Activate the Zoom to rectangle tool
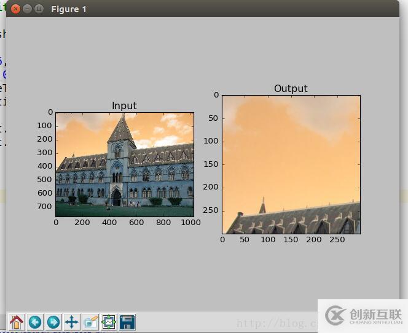Screen dimensions: 408x333 (x=90, y=322)
